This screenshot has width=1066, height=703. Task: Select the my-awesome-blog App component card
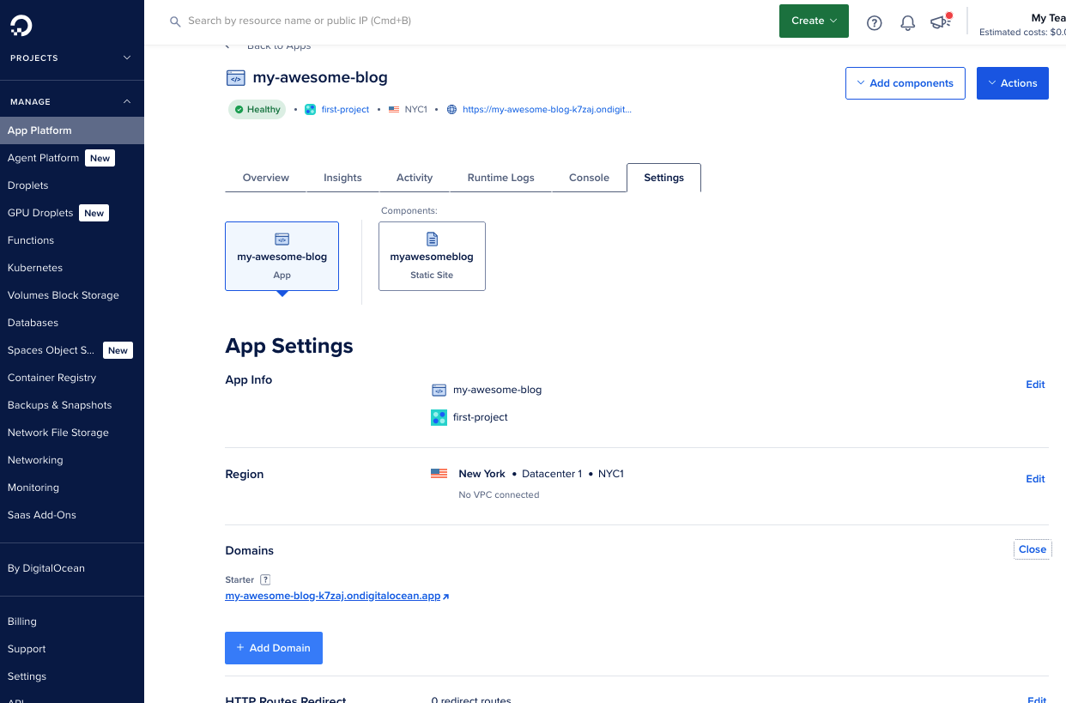pos(282,256)
